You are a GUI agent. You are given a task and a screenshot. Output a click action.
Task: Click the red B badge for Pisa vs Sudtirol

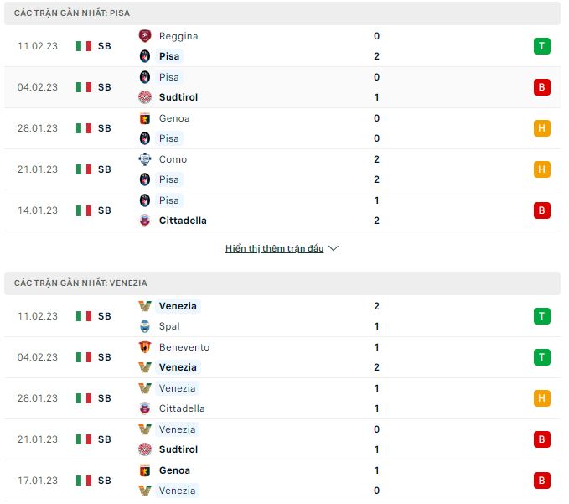tap(542, 87)
